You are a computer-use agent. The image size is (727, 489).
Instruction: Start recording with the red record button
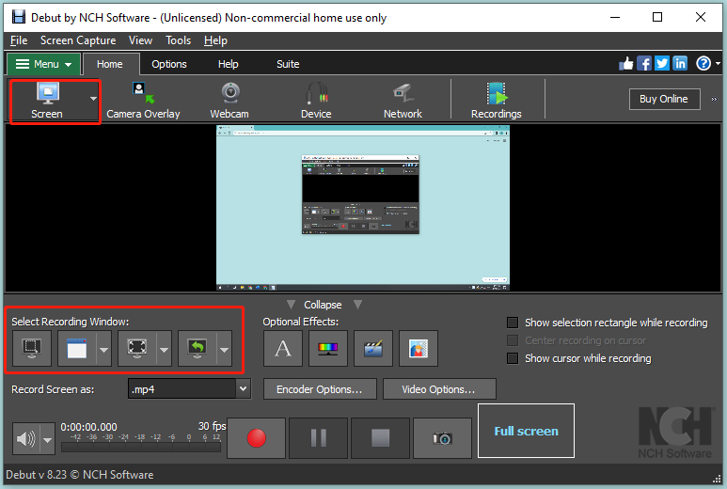point(257,438)
